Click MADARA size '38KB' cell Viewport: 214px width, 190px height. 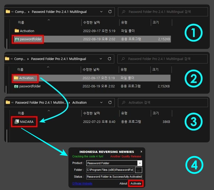[166, 122]
